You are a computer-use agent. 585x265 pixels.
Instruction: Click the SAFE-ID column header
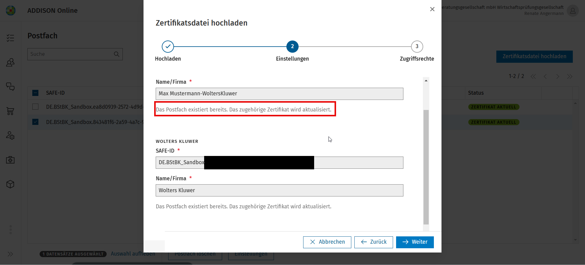click(55, 93)
